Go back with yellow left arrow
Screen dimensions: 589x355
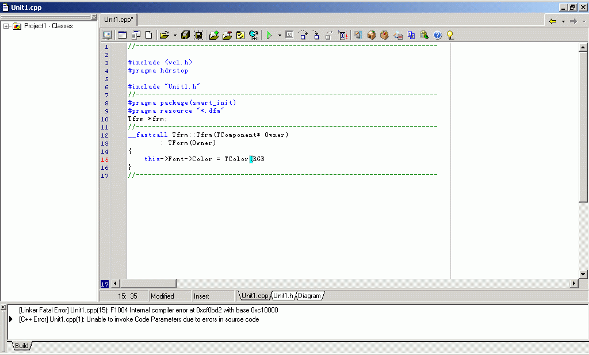[x=553, y=21]
